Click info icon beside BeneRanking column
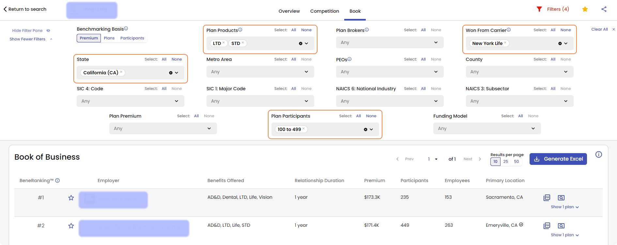Screen dimensions: 617x245 pos(57,180)
